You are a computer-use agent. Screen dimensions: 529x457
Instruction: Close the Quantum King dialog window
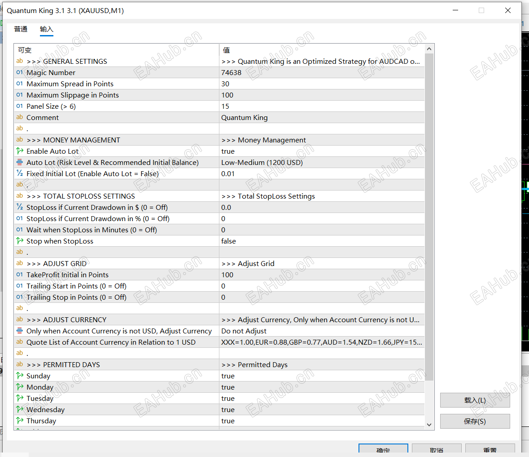[x=508, y=10]
